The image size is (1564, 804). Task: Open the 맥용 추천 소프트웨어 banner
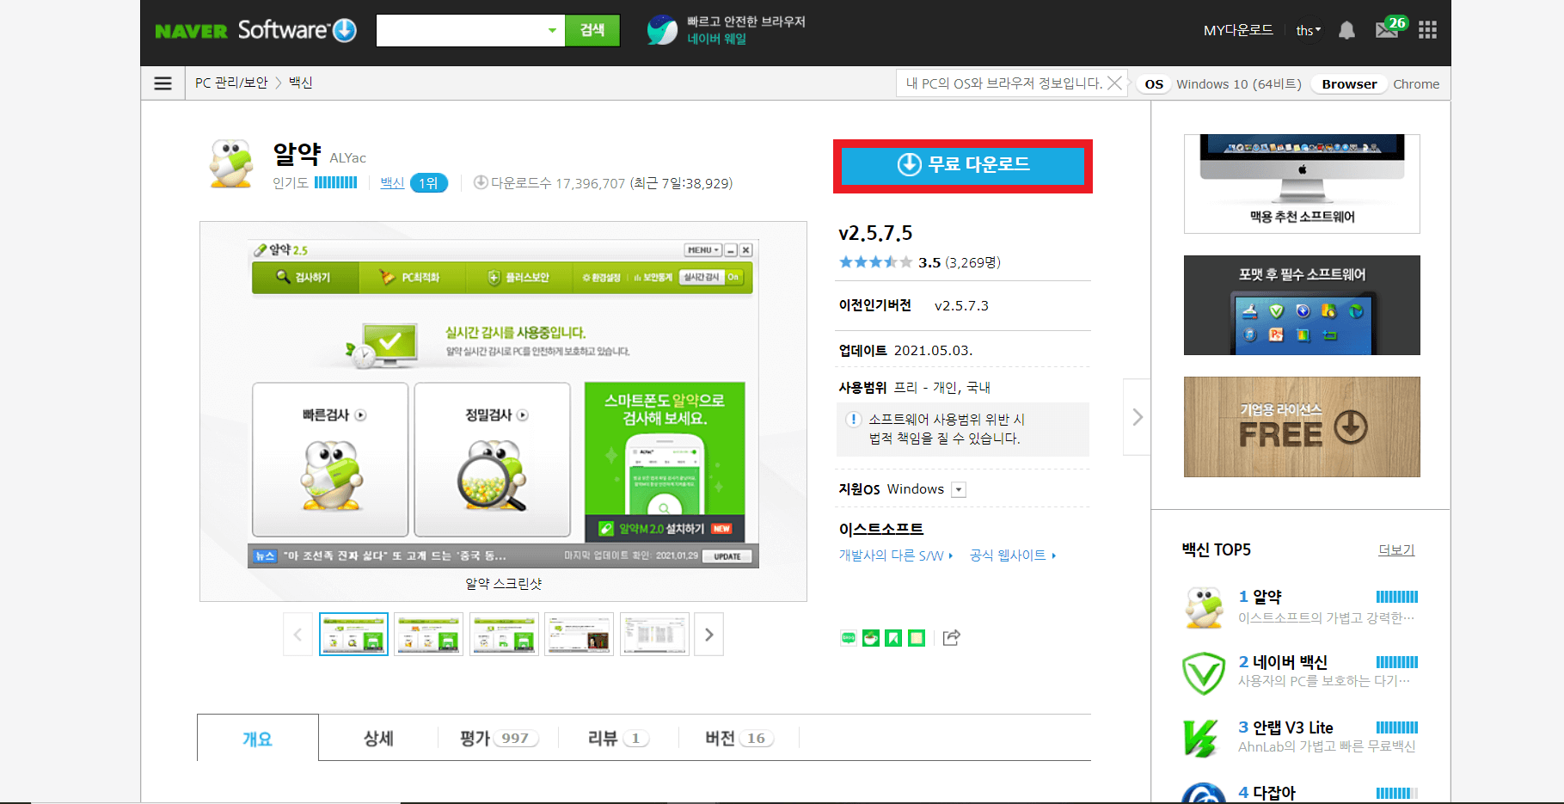pos(1302,183)
